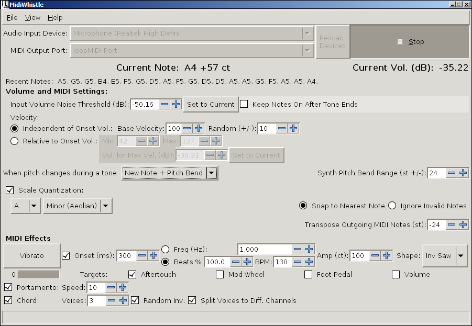This screenshot has height=326, width=472.
Task: Select Ignore Invalid Notes radio option
Action: click(392, 206)
